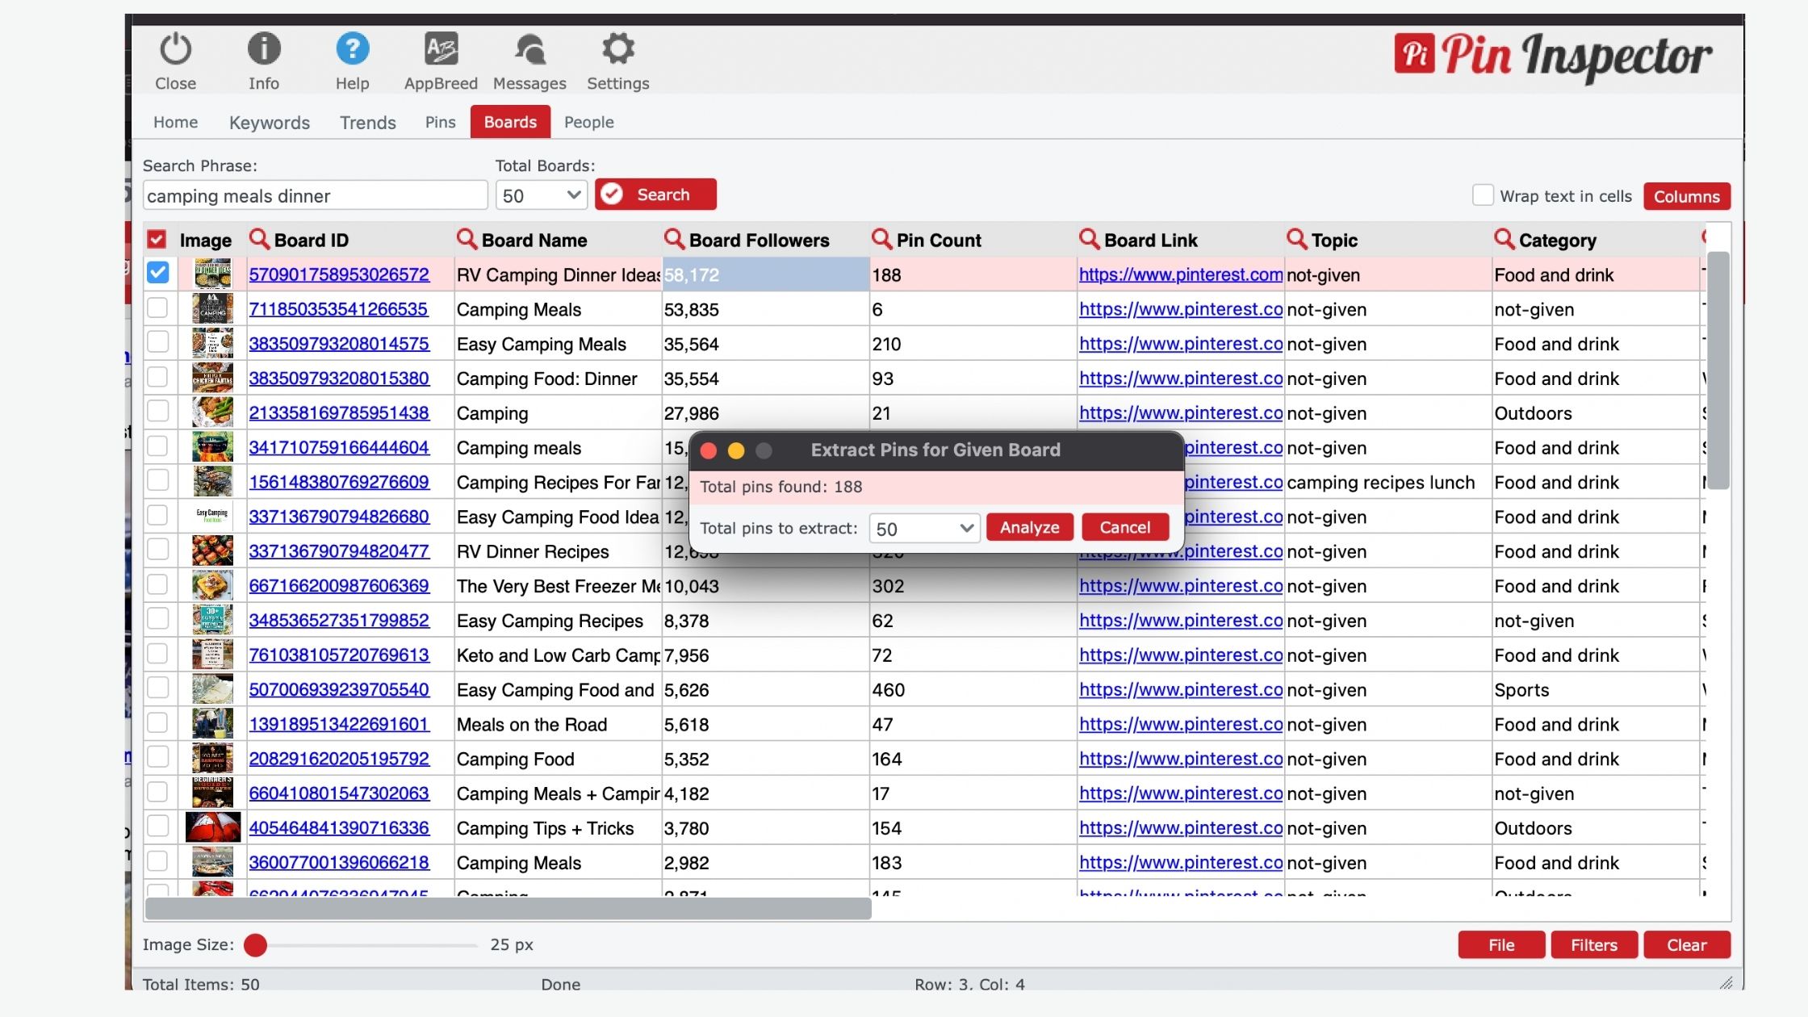1808x1017 pixels.
Task: Click thumbnail of RV Dinner Recipes board
Action: [213, 551]
